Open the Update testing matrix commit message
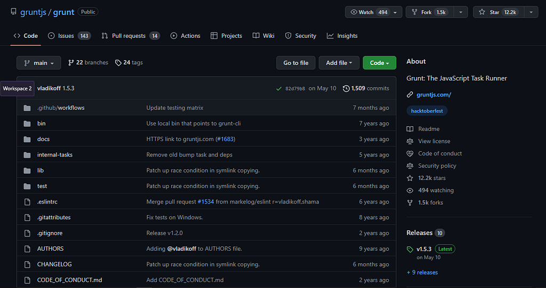546x288 pixels. pyautogui.click(x=175, y=108)
